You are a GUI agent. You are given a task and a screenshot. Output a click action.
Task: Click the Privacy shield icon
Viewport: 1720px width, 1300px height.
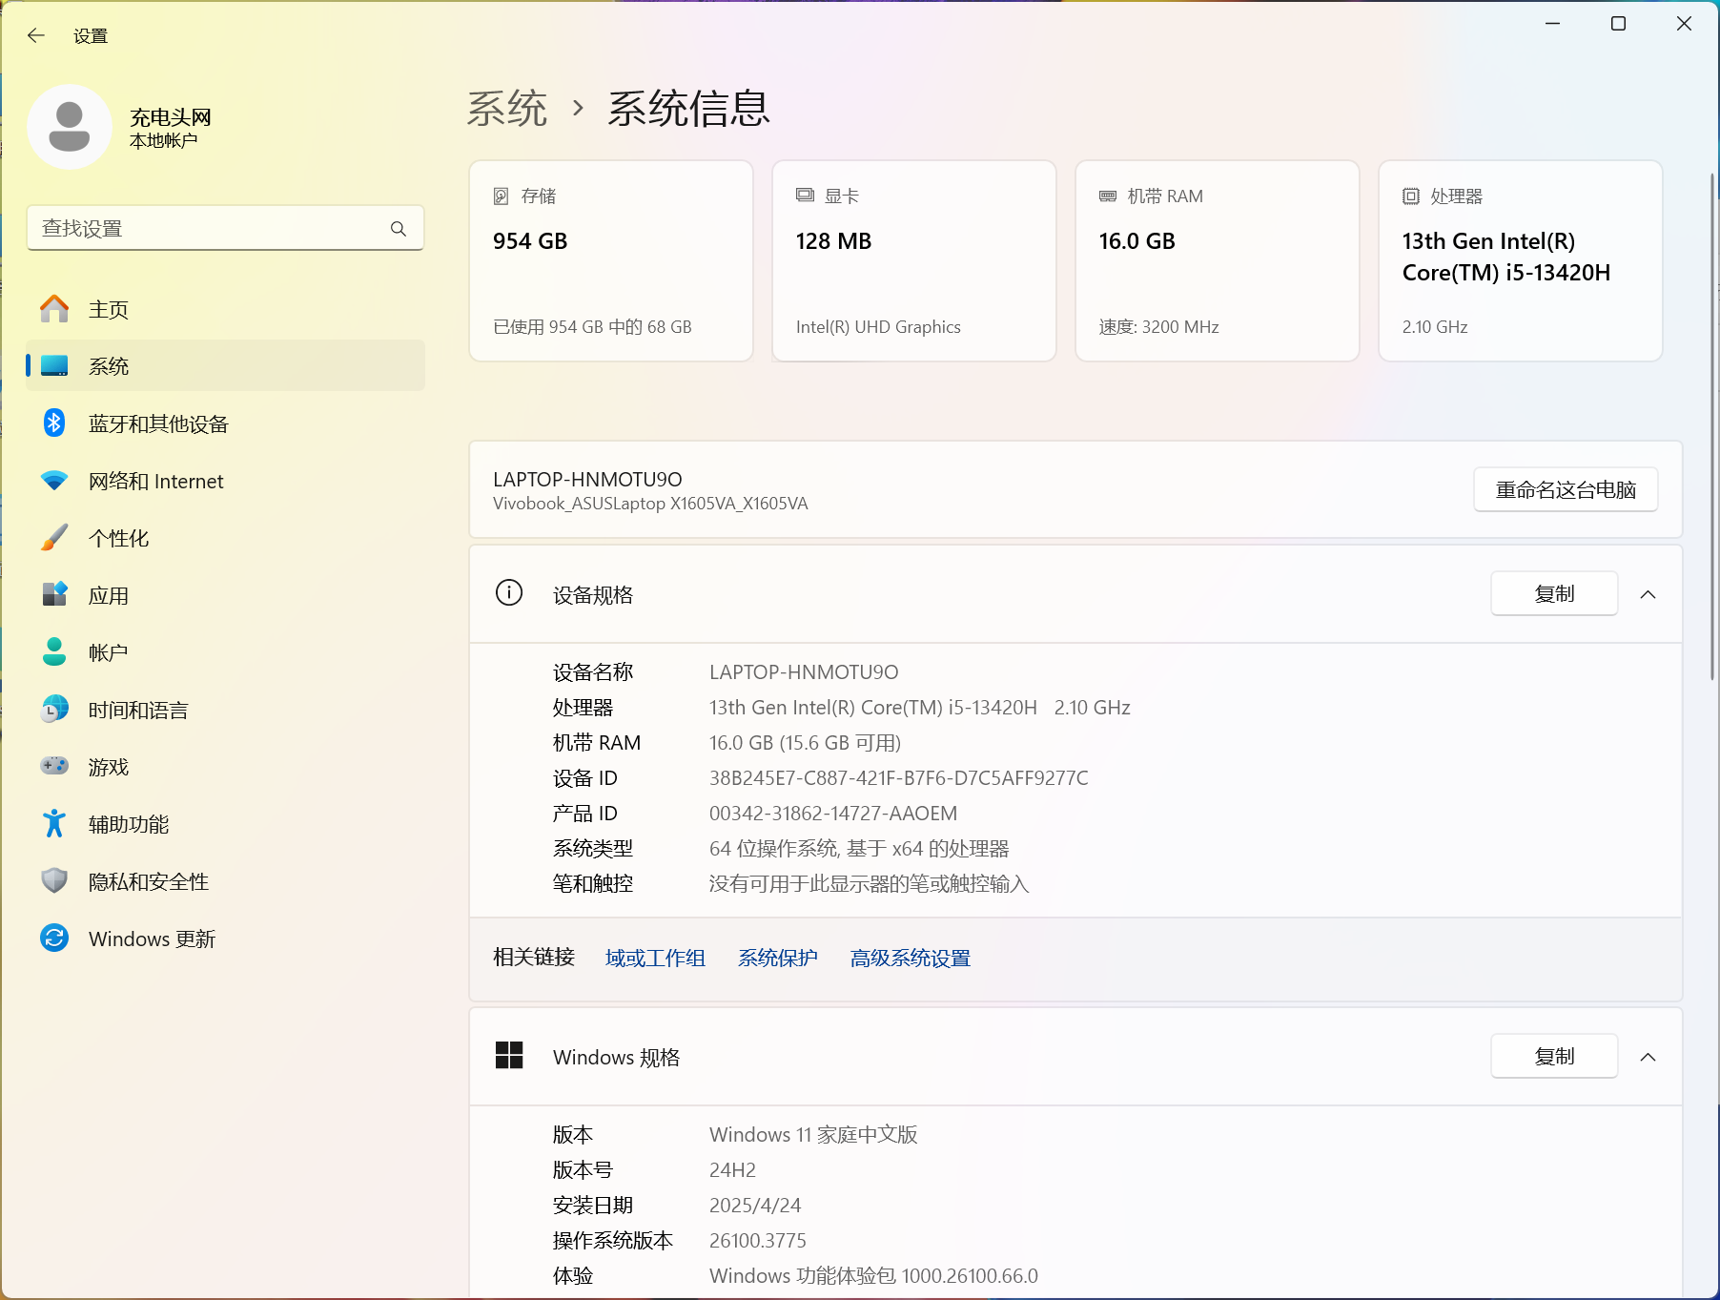[x=54, y=880]
